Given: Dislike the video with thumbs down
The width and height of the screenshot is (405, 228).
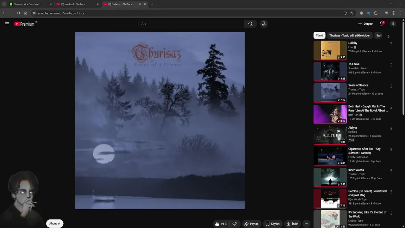Looking at the screenshot, I should tap(234, 224).
